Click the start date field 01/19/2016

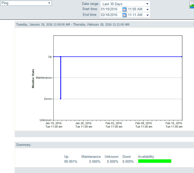click(111, 9)
